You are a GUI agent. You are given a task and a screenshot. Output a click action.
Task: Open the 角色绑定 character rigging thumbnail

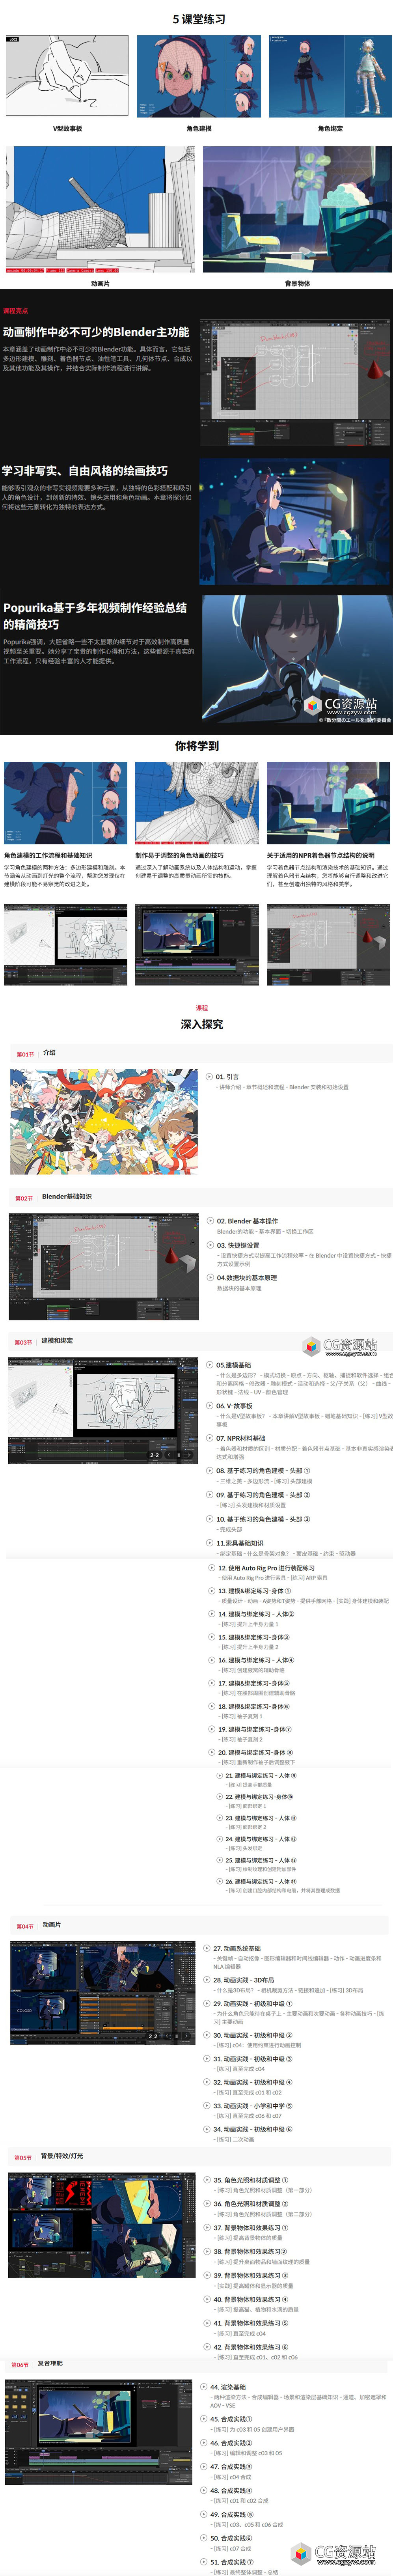(330, 76)
